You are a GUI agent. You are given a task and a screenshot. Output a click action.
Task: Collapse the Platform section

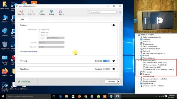tap(114, 25)
